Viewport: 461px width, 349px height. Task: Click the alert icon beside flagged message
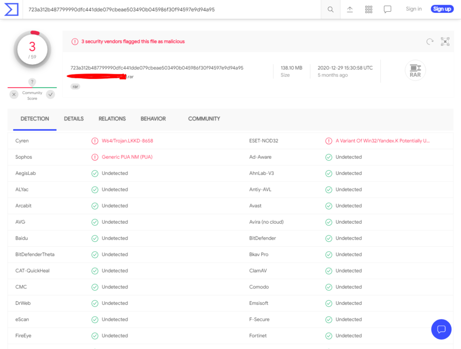coord(75,42)
